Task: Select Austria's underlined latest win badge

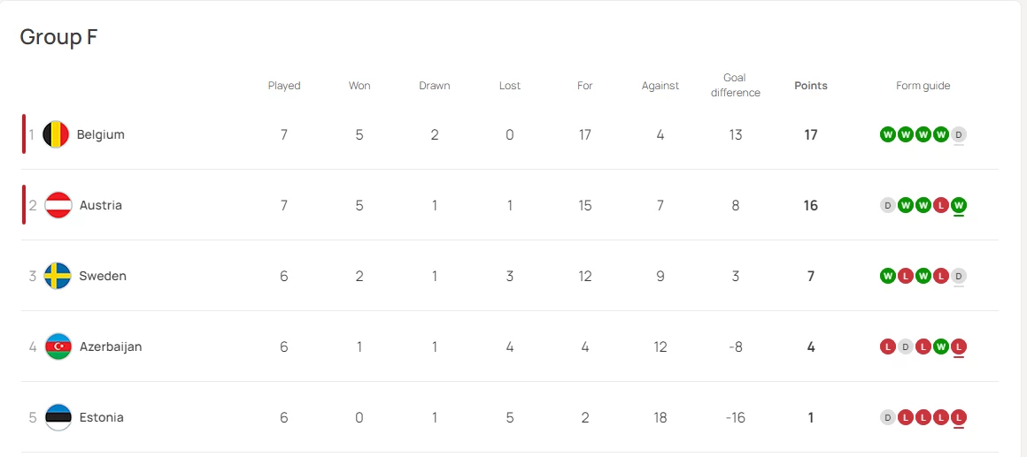Action: click(x=959, y=205)
